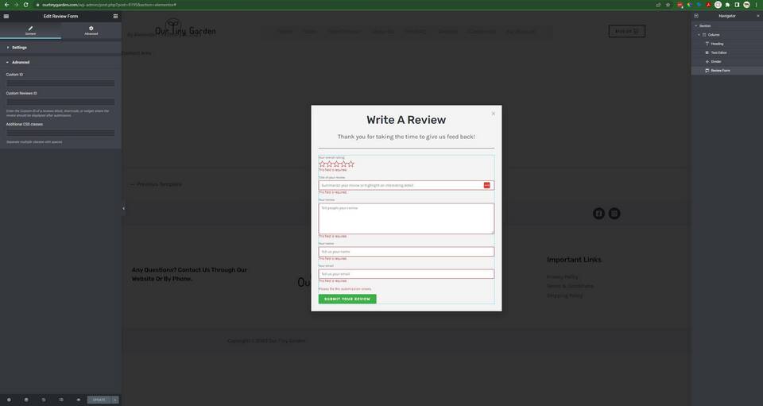Viewport: 763px width, 406px height.
Task: Open the save options arrow next to Update
Action: pyautogui.click(x=115, y=400)
